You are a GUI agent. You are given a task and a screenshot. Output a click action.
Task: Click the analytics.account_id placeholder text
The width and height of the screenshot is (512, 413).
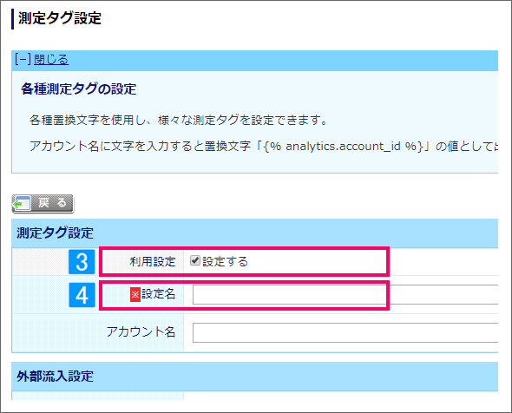pyautogui.click(x=343, y=147)
